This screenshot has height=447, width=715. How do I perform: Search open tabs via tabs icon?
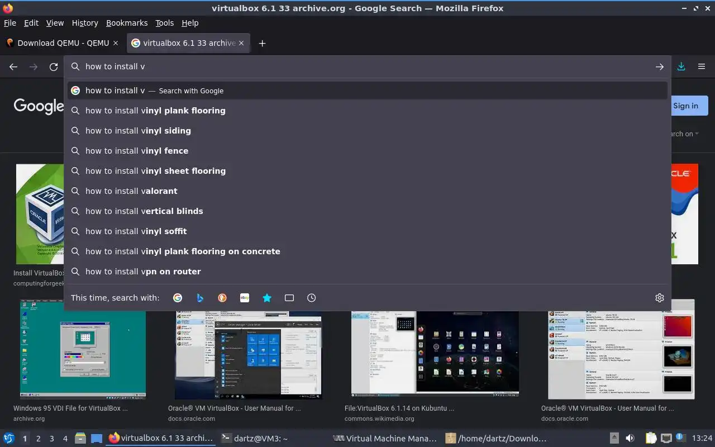[289, 298]
